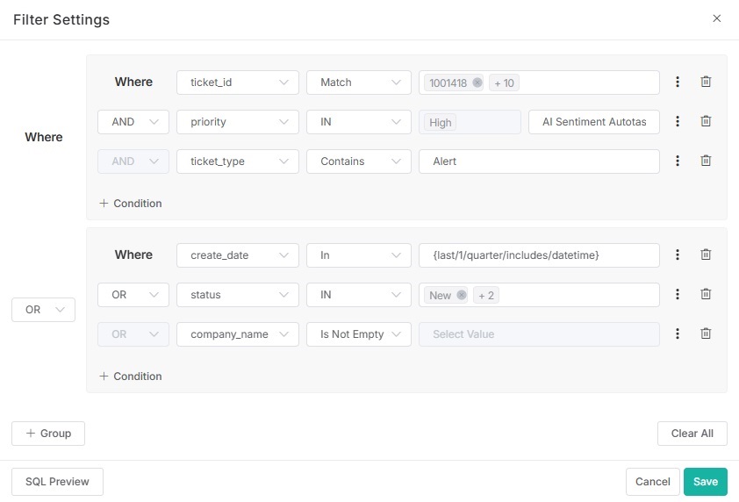739x502 pixels.
Task: Add a new filter group
Action: (48, 434)
